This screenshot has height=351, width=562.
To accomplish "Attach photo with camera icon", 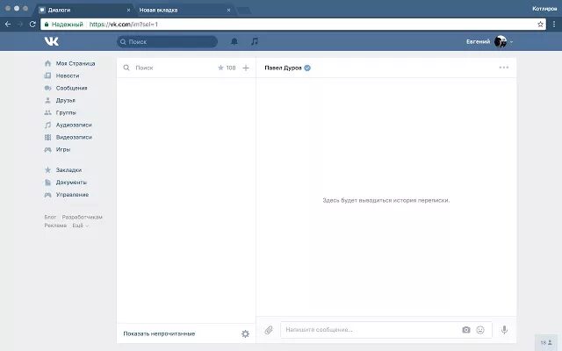I will pyautogui.click(x=466, y=330).
